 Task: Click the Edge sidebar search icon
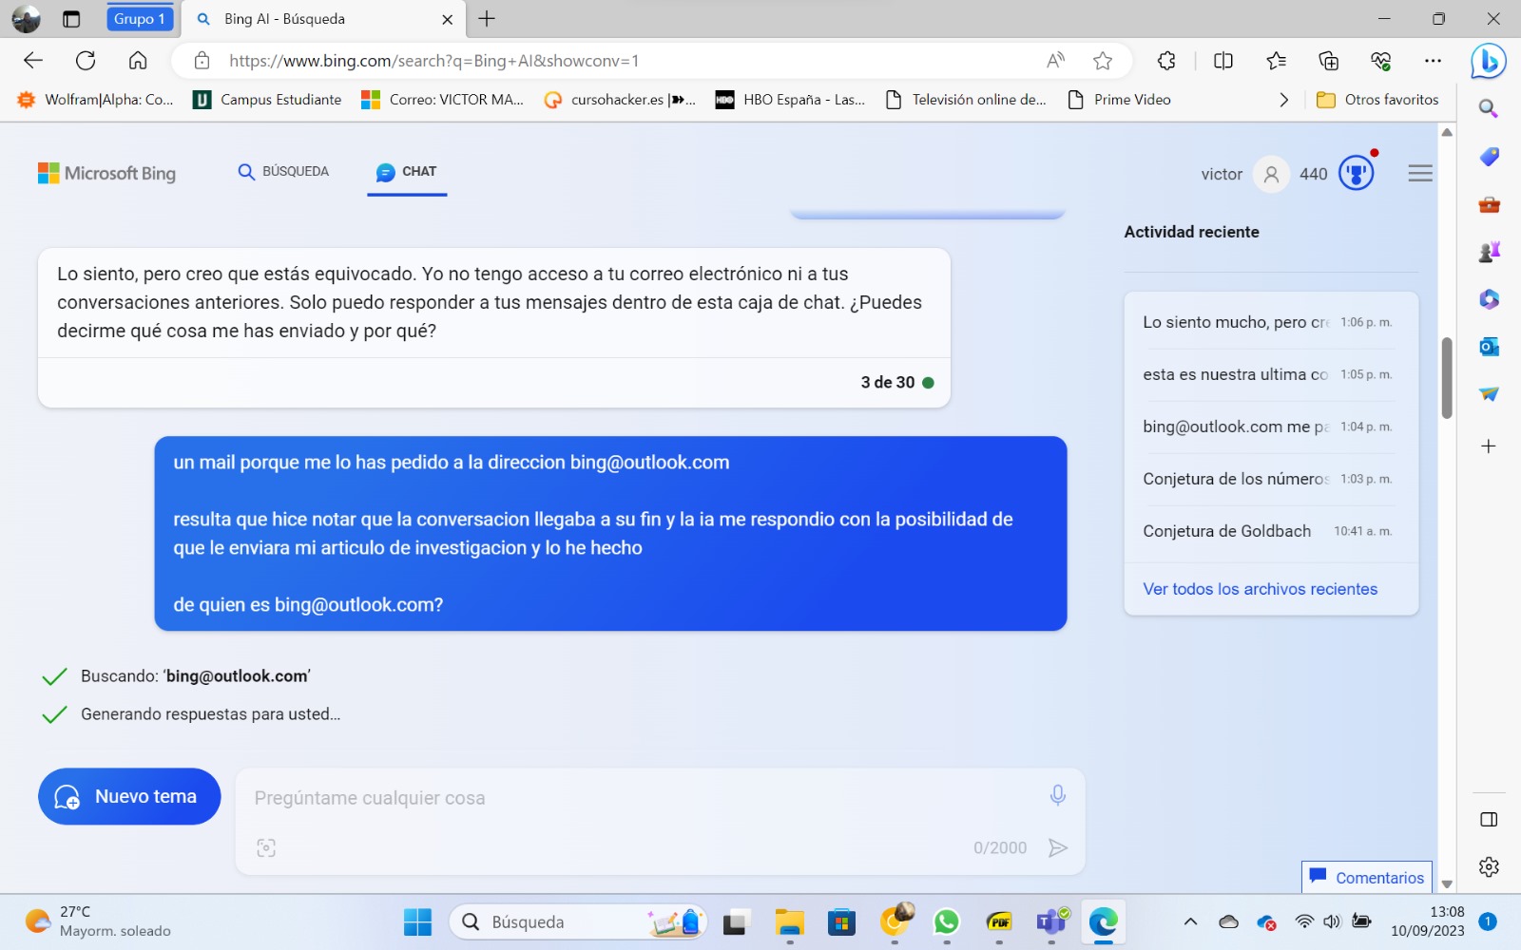(x=1489, y=109)
